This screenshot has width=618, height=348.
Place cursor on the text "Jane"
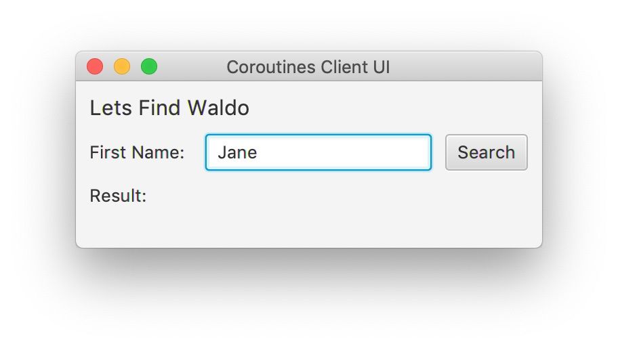[x=237, y=152]
